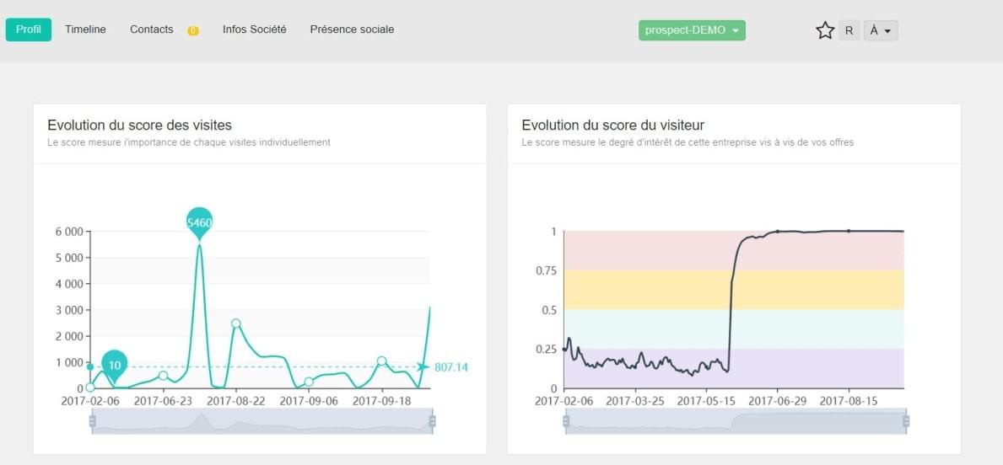This screenshot has width=1003, height=465.
Task: Click the visitor chart right zoom handle
Action: pos(906,420)
